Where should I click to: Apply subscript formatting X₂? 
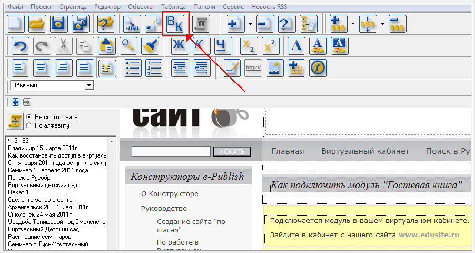(249, 46)
